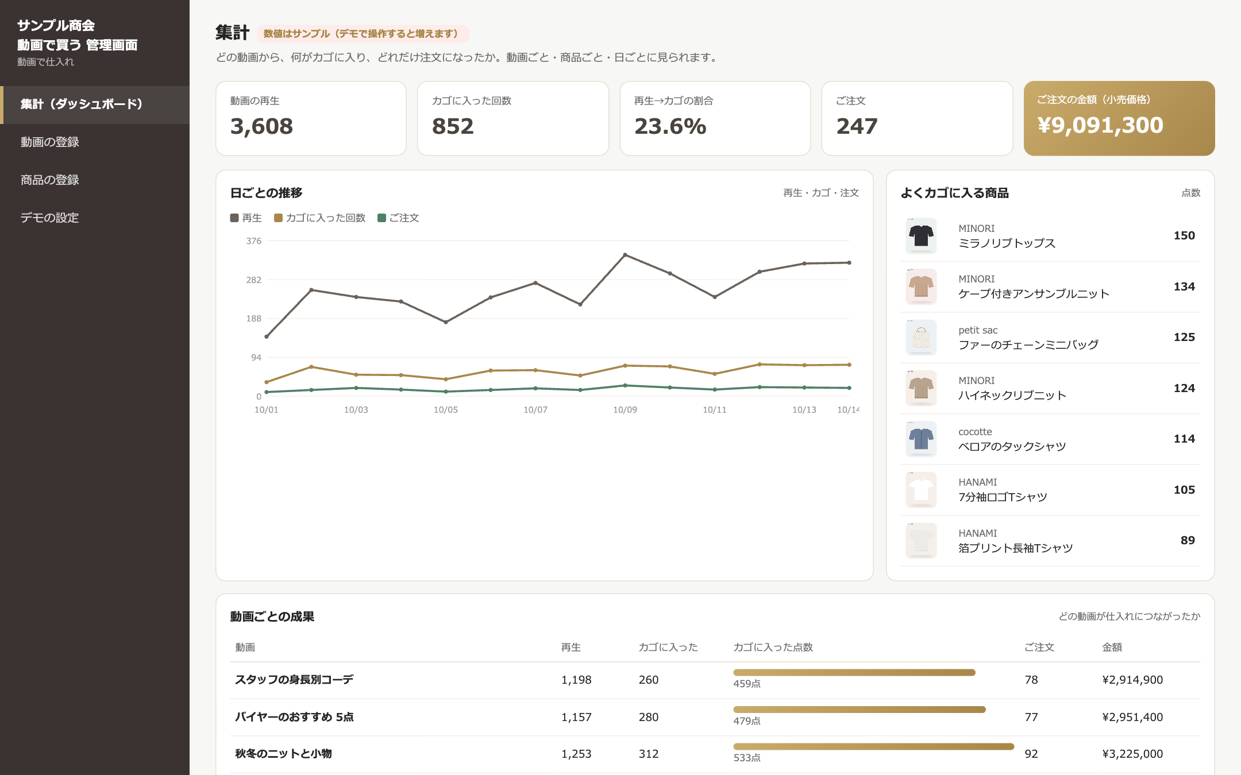This screenshot has height=775, width=1241.
Task: Click the blue ベロアのタックシャツ thumbnail
Action: click(x=921, y=439)
